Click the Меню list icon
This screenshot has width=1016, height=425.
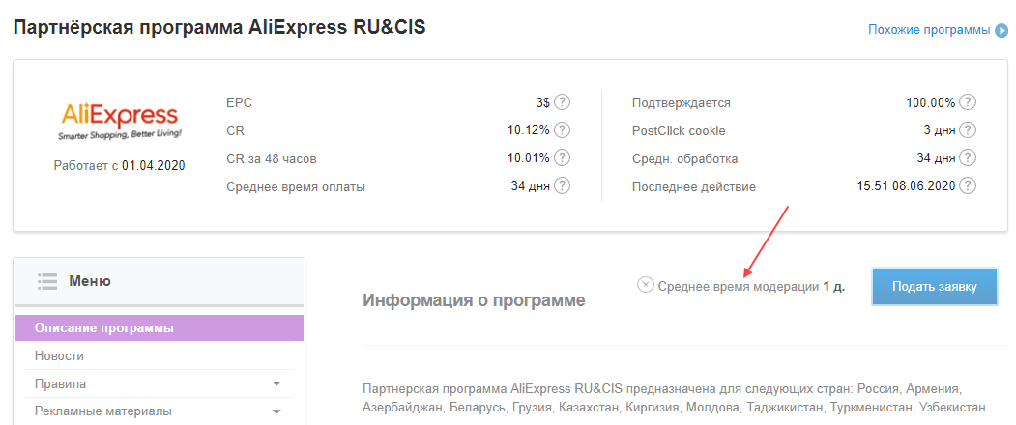[x=47, y=281]
